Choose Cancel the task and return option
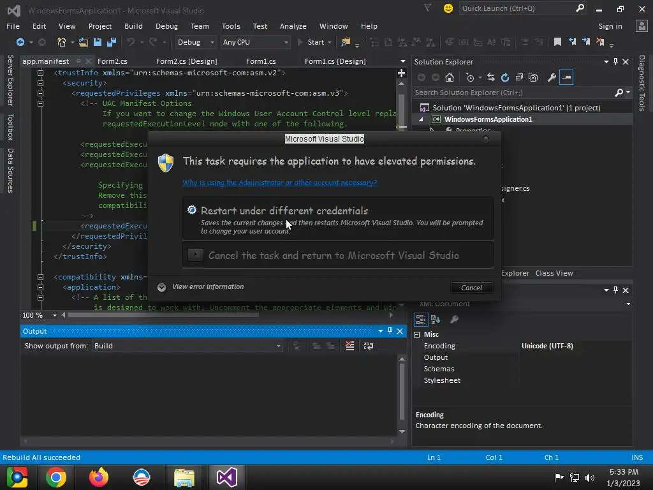Viewport: 653px width, 490px height. click(x=338, y=255)
